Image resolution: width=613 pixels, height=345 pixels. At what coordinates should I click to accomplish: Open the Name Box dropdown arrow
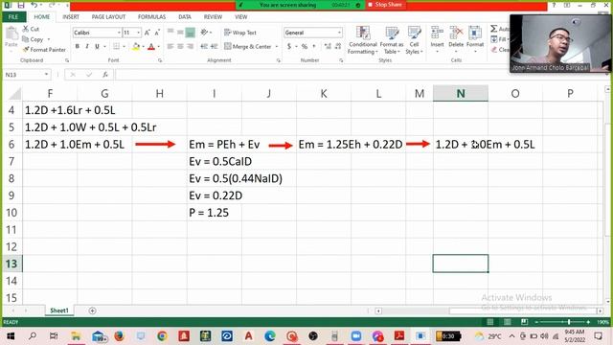(47, 75)
